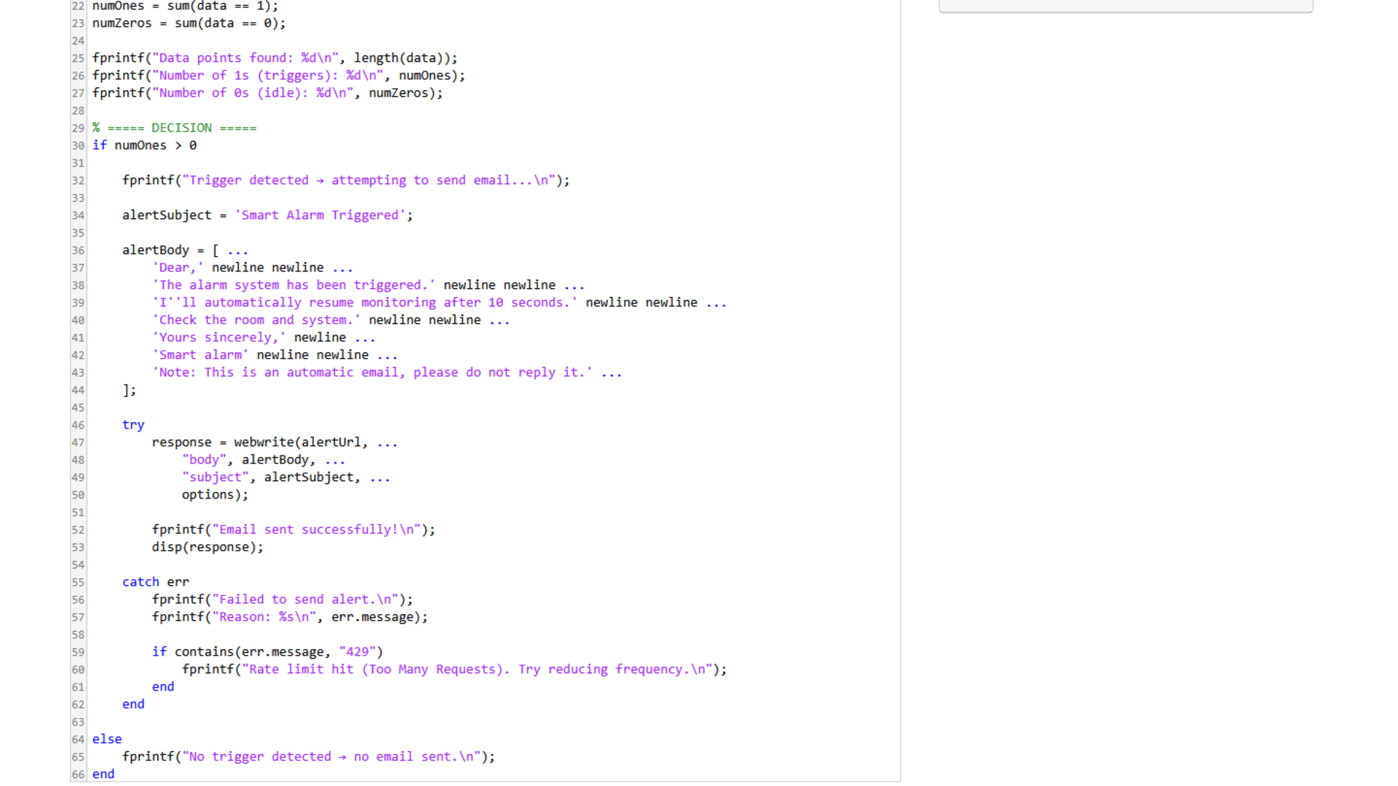Click the 'if numOnes > 0' statement
The width and height of the screenshot is (1398, 786).
tap(144, 146)
